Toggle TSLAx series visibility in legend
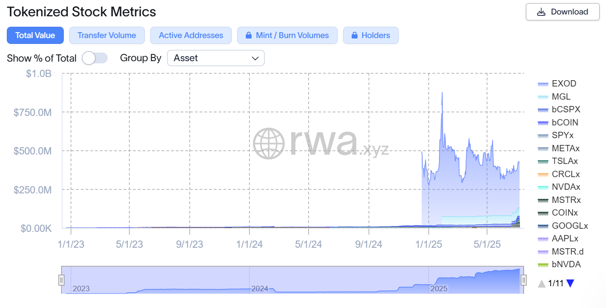This screenshot has width=606, height=308. [565, 161]
